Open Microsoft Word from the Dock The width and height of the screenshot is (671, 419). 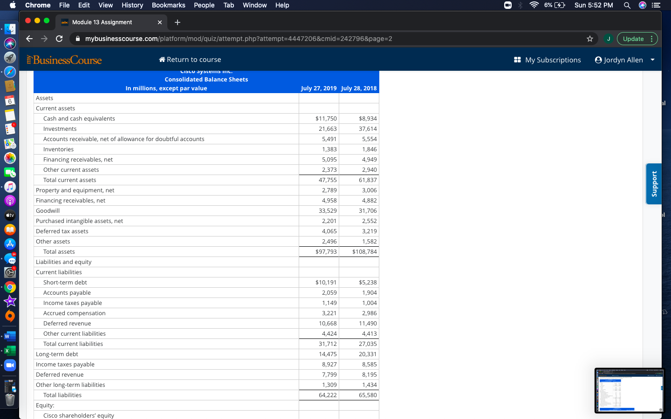point(10,336)
